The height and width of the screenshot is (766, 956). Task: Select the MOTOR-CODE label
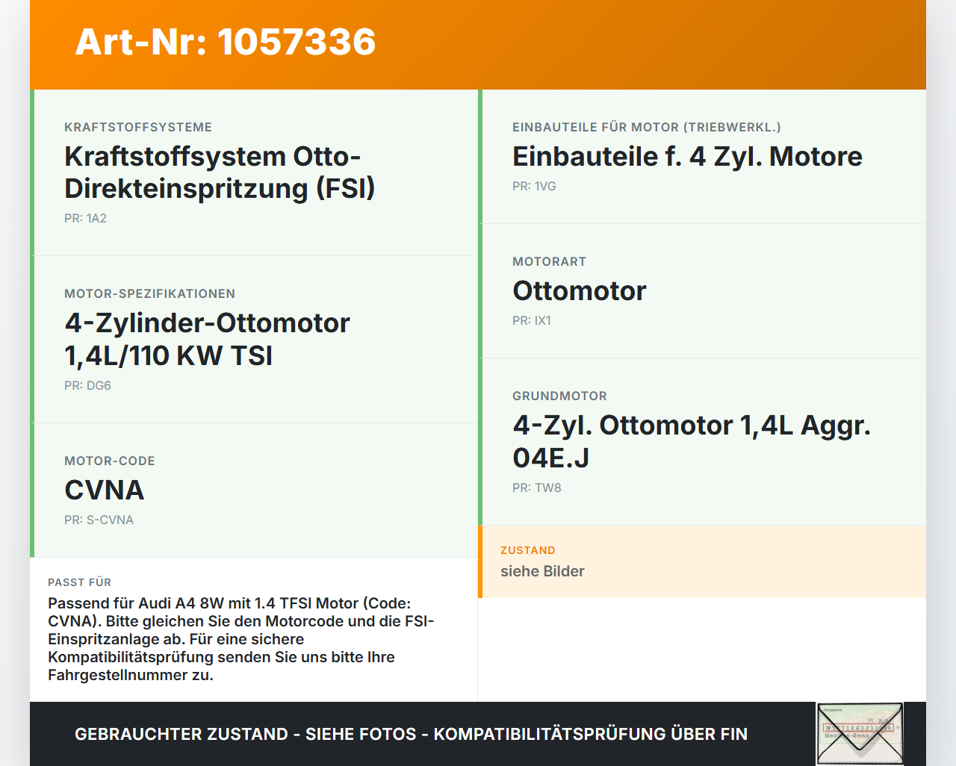[x=110, y=461]
